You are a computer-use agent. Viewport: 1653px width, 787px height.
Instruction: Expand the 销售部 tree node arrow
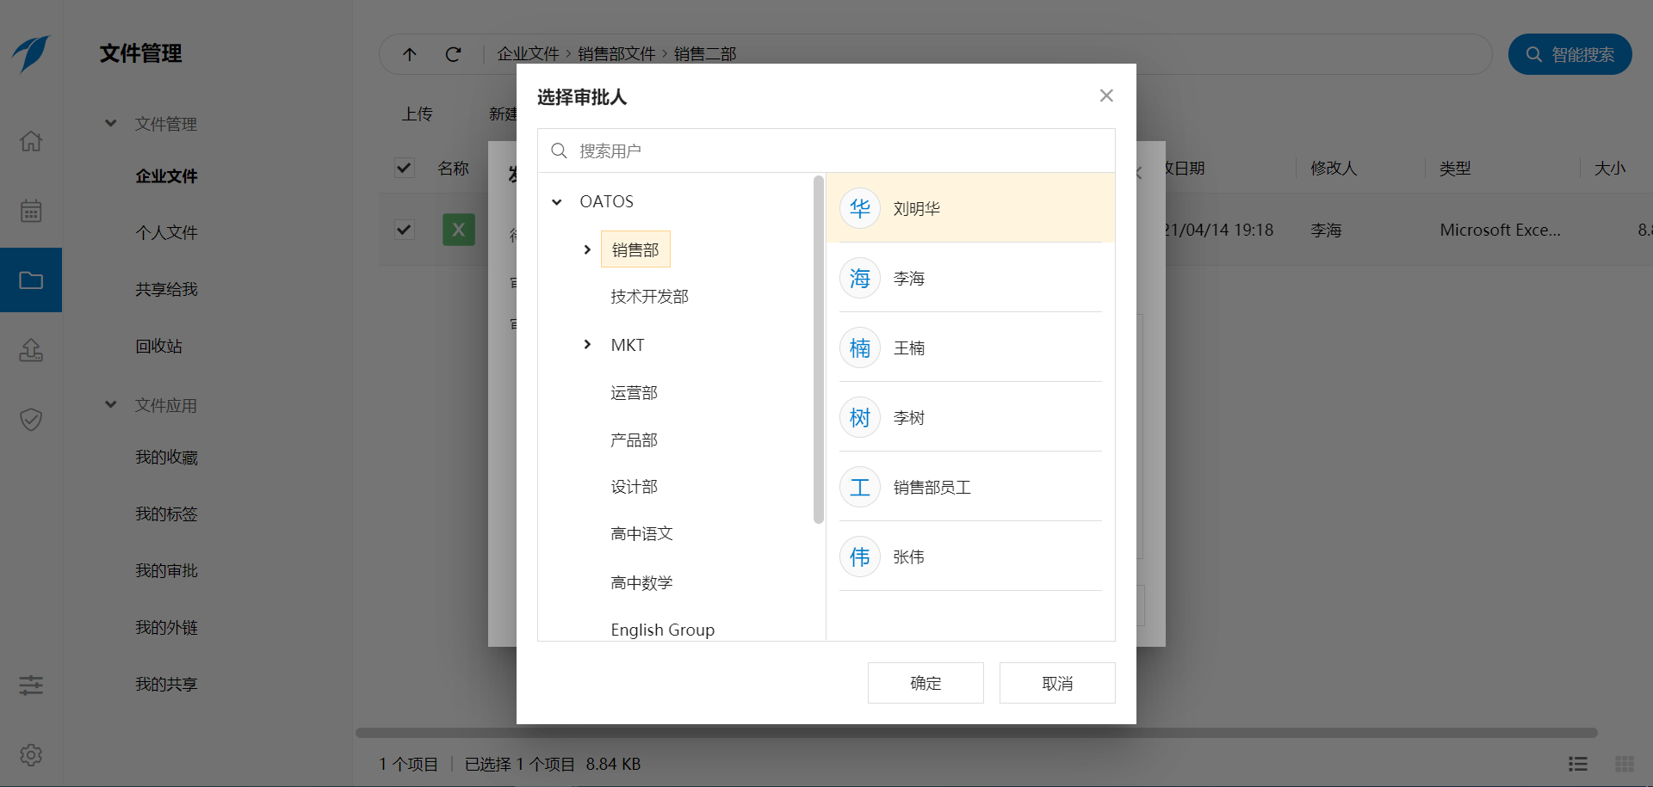[587, 249]
